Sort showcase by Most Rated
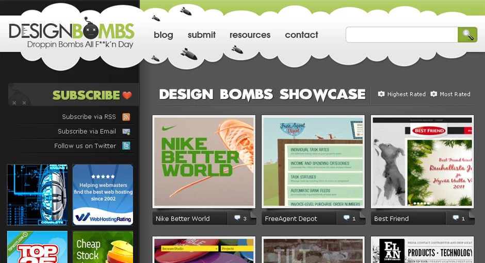The width and height of the screenshot is (485, 263). pyautogui.click(x=455, y=94)
